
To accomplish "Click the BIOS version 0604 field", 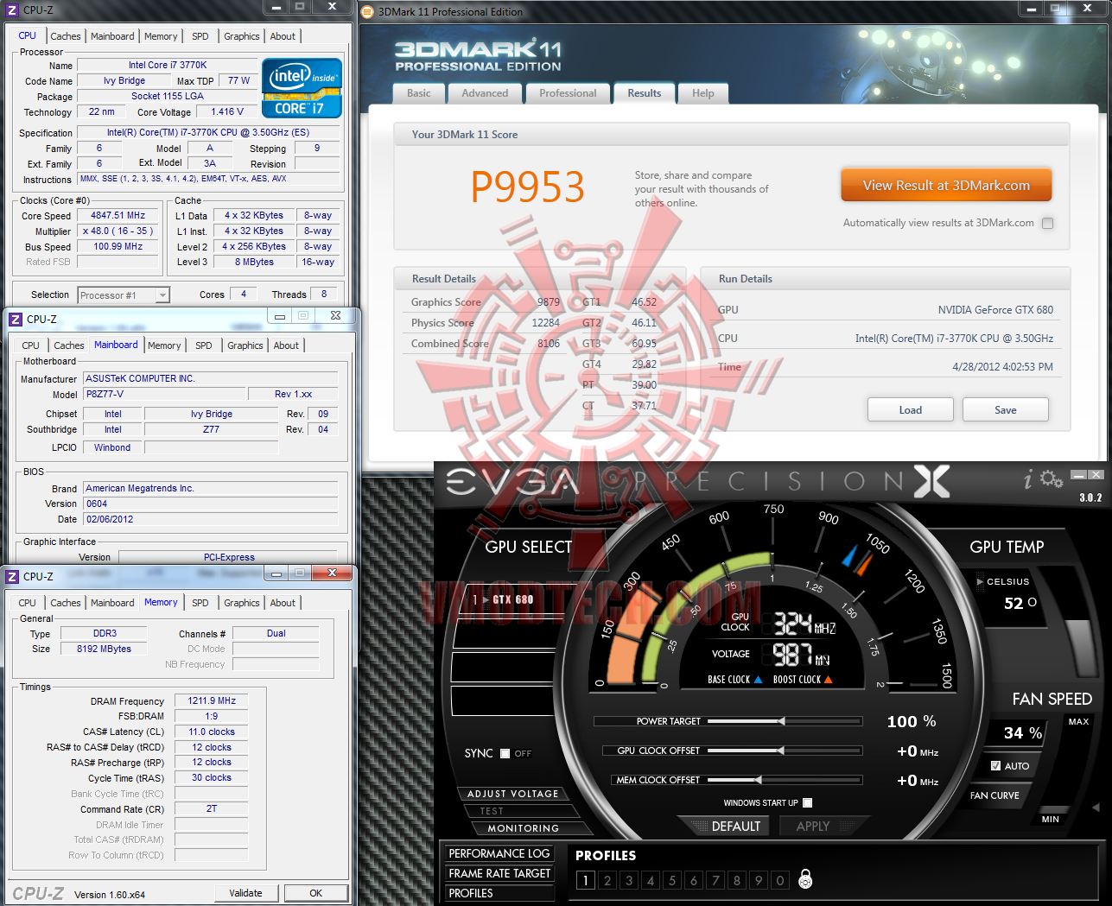I will [211, 504].
